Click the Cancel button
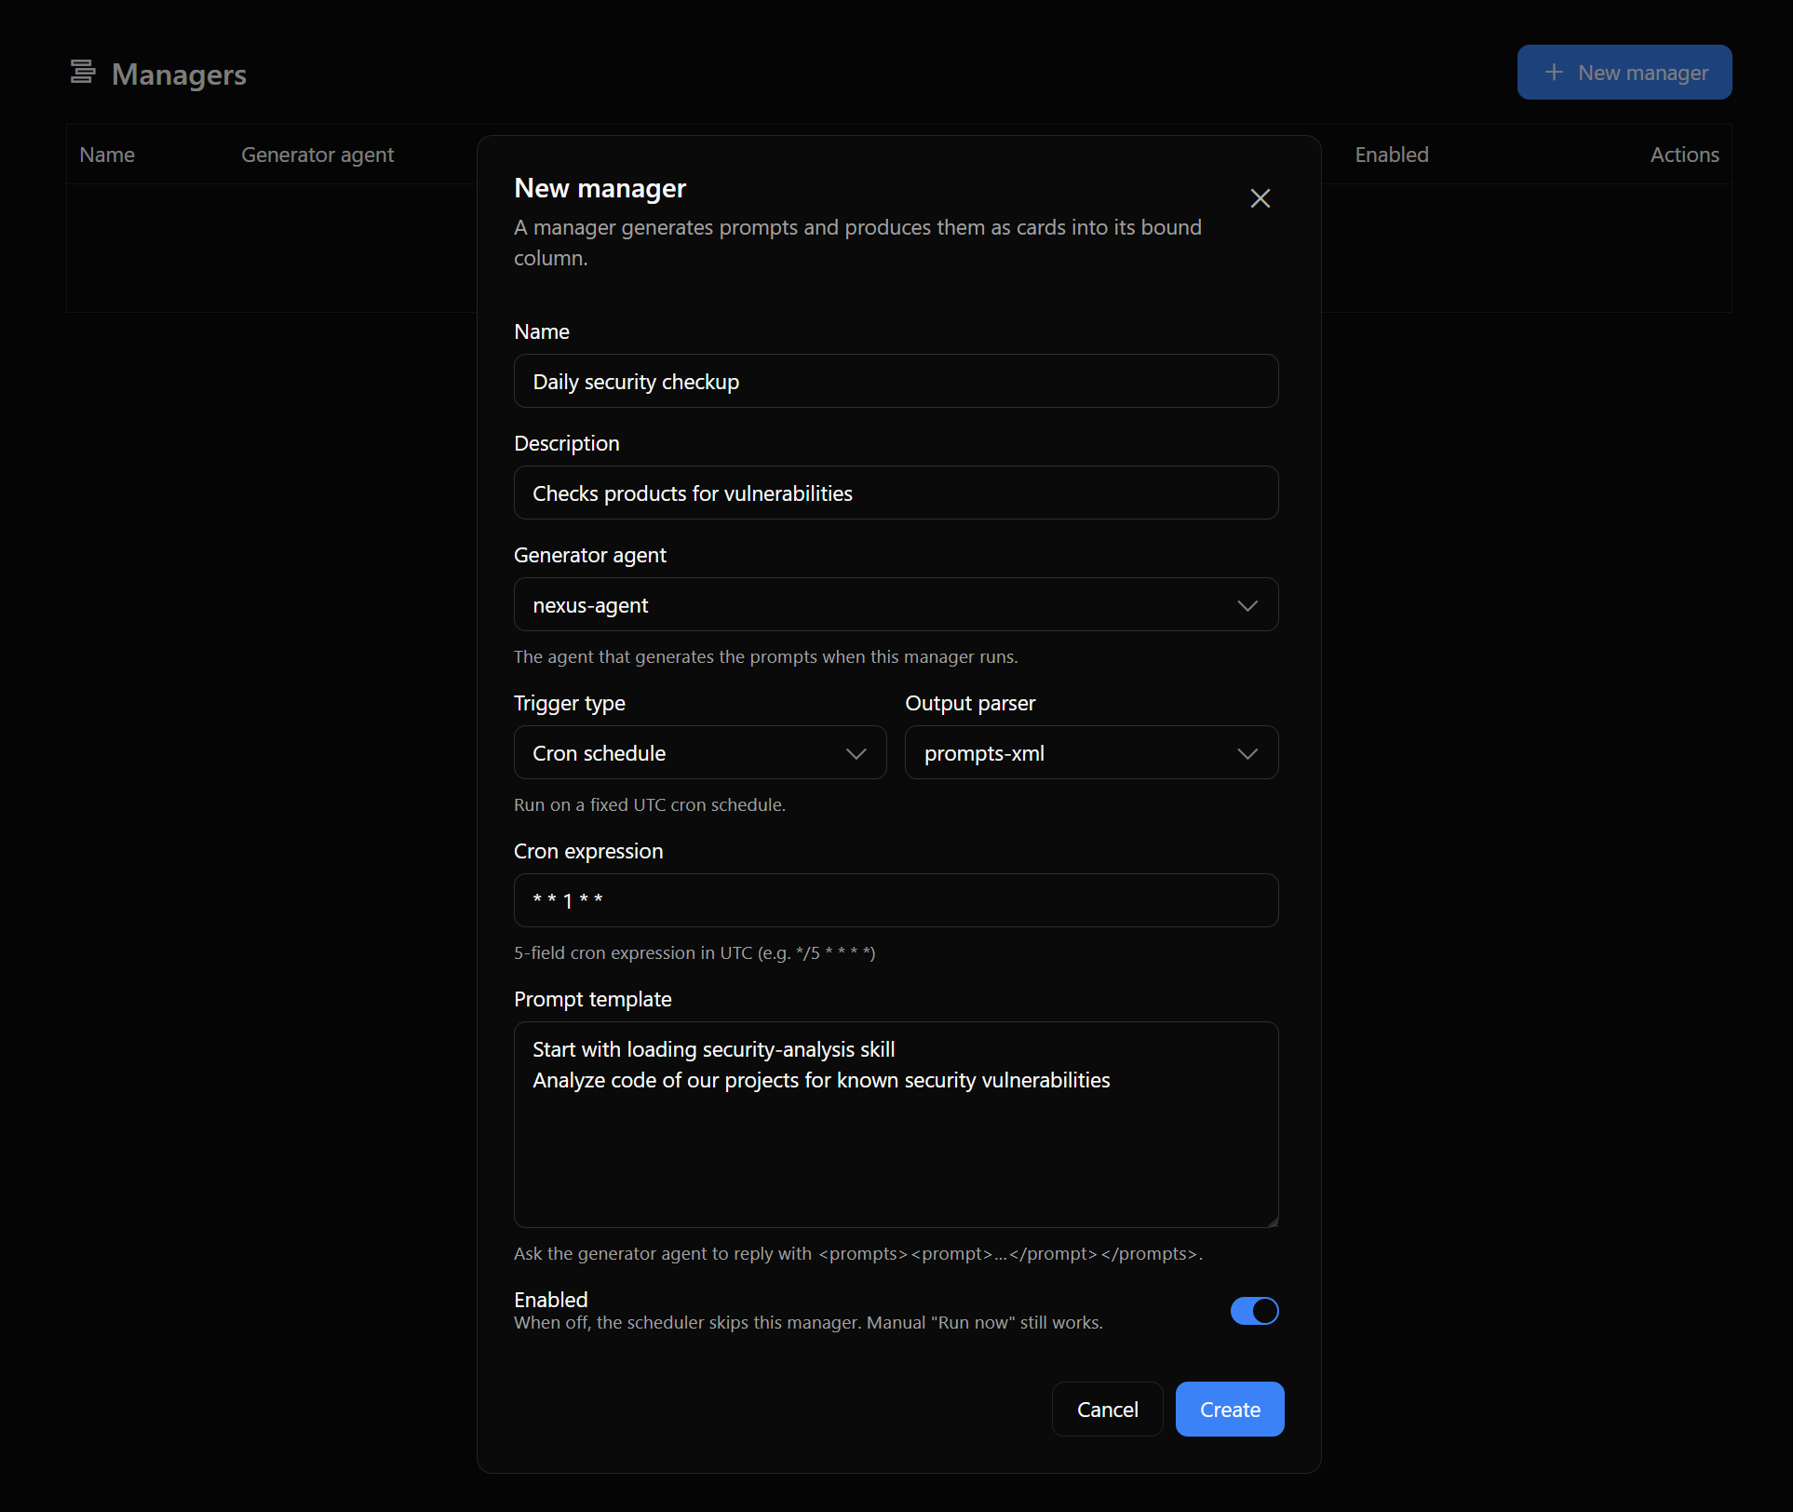 tap(1107, 1410)
